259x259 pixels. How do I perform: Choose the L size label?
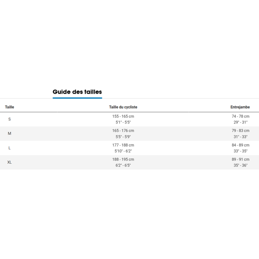pos(9,148)
